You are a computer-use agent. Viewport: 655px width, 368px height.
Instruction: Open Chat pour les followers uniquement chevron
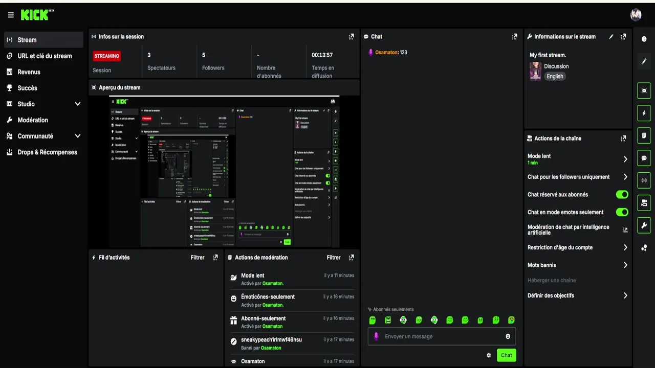point(625,177)
